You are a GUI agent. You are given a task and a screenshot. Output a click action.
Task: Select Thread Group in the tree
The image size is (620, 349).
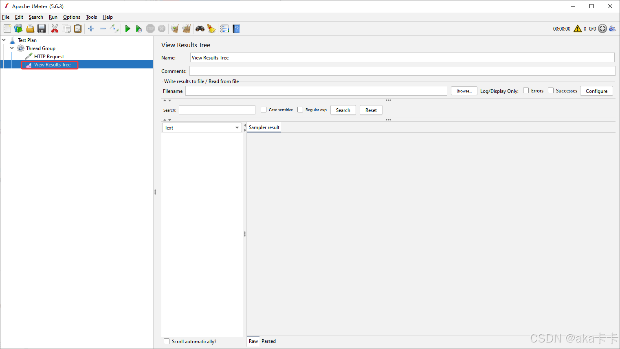(41, 48)
